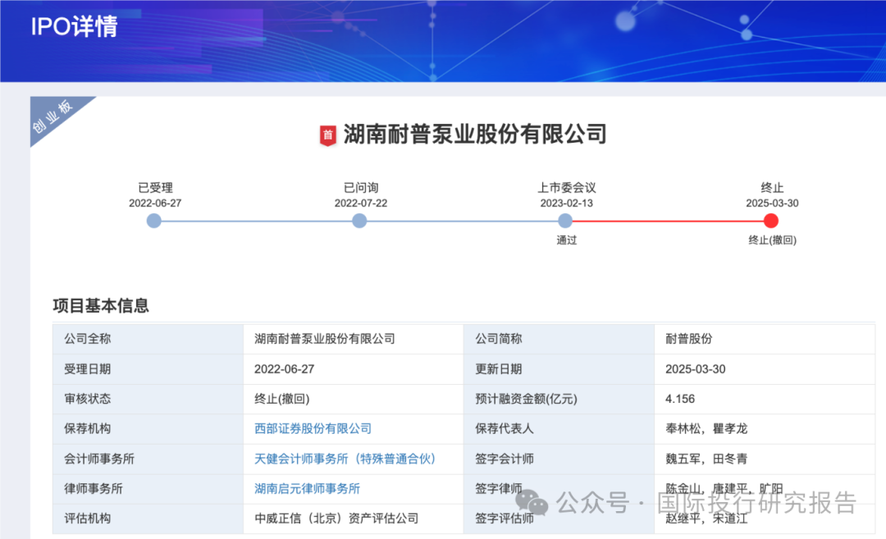This screenshot has height=539, width=886.
Task: Expand the 项目基本信息 section header
Action: (x=100, y=306)
